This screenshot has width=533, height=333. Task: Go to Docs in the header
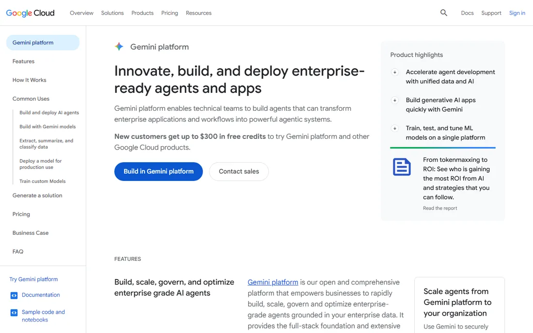468,13
